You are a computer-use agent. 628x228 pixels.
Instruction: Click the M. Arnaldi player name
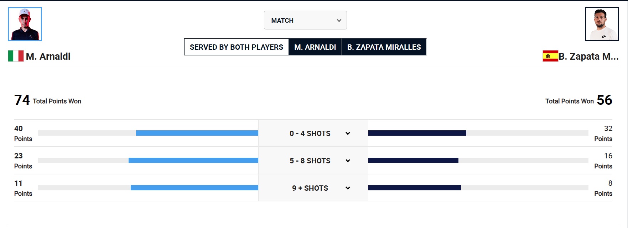pyautogui.click(x=48, y=56)
